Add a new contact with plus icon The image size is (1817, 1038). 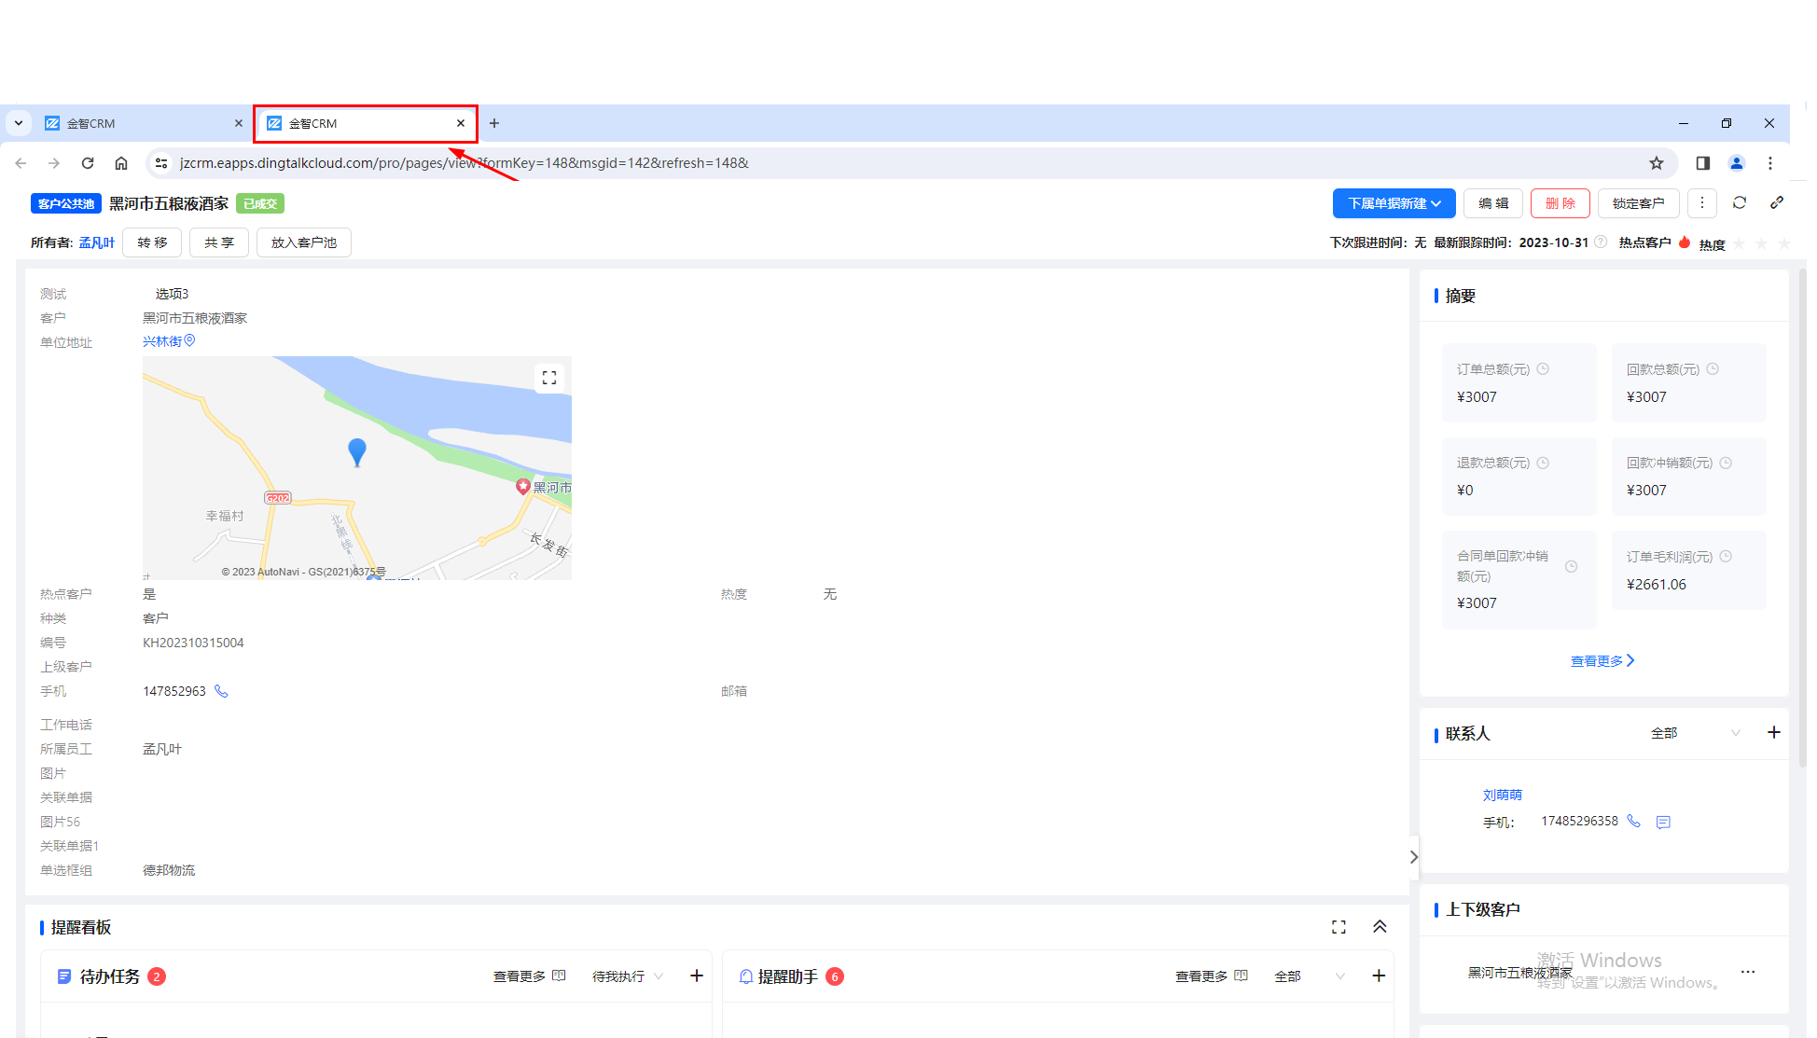point(1774,732)
